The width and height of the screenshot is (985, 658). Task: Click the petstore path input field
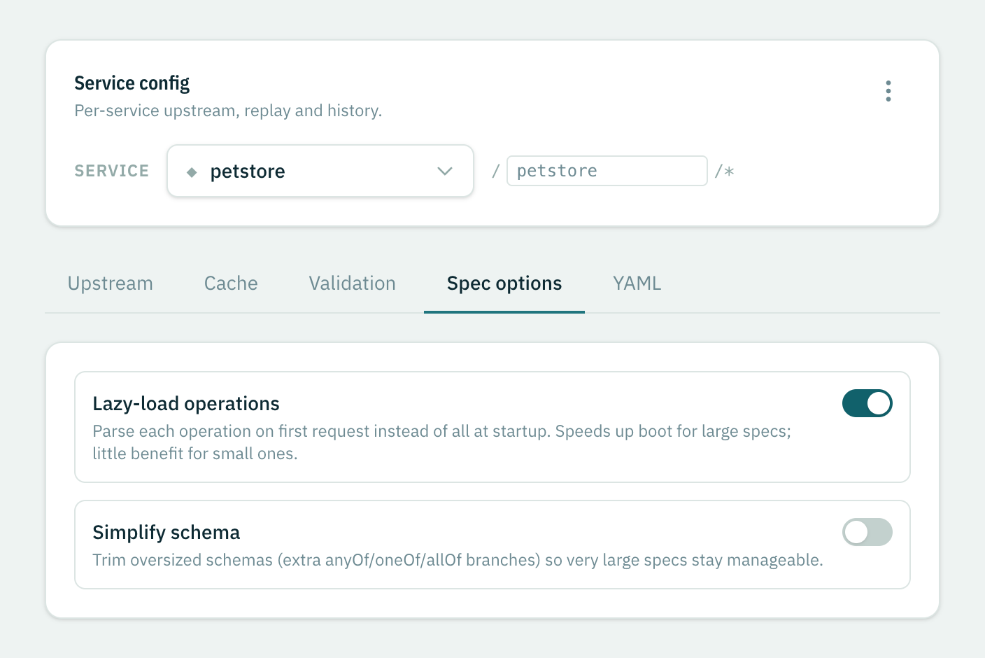pyautogui.click(x=607, y=171)
